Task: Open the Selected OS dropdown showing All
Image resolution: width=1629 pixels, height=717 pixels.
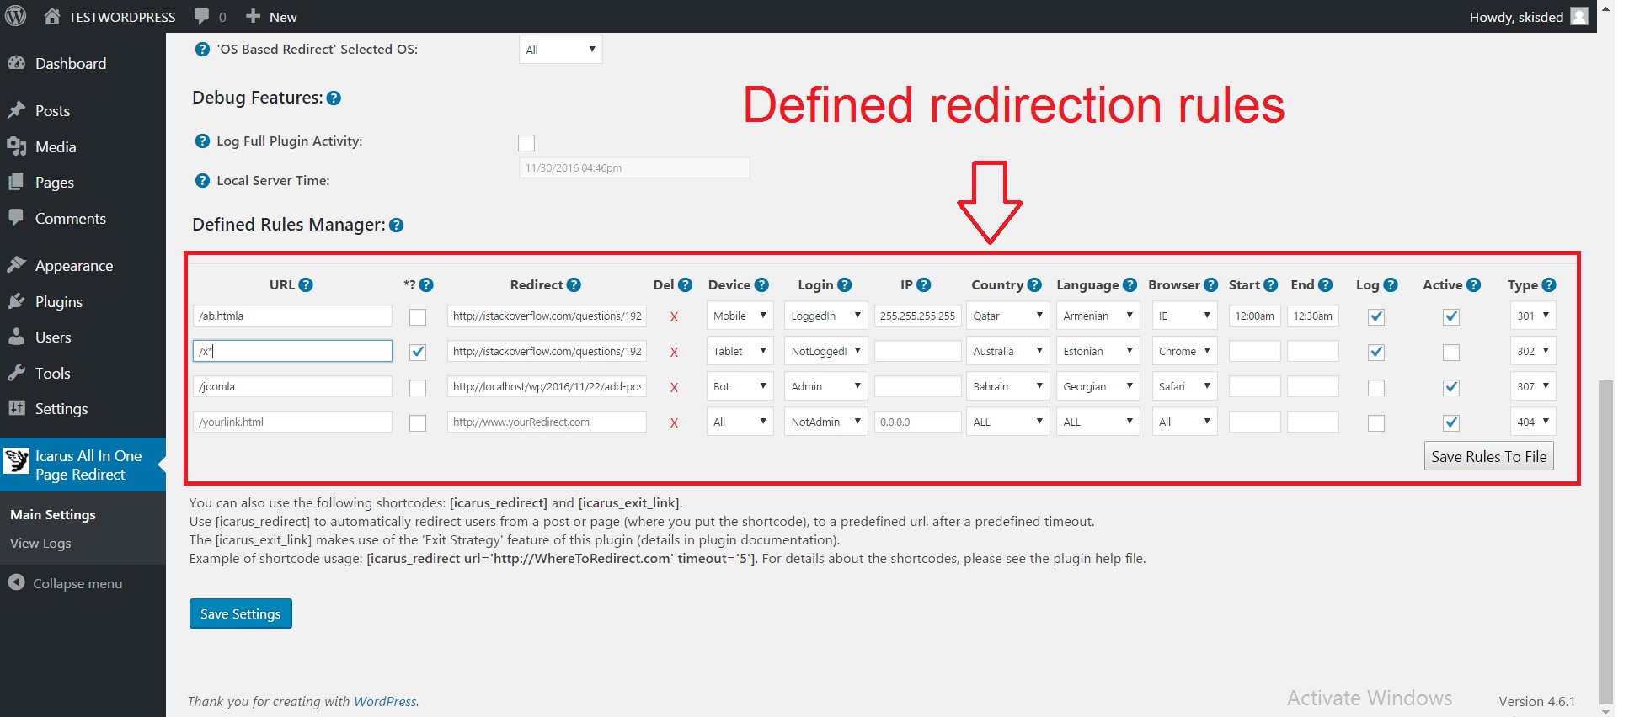Action: click(x=560, y=50)
